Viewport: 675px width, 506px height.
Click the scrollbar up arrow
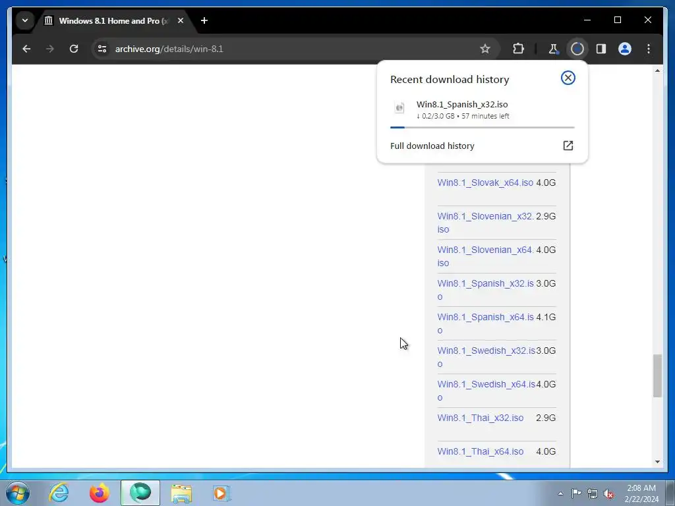click(657, 70)
